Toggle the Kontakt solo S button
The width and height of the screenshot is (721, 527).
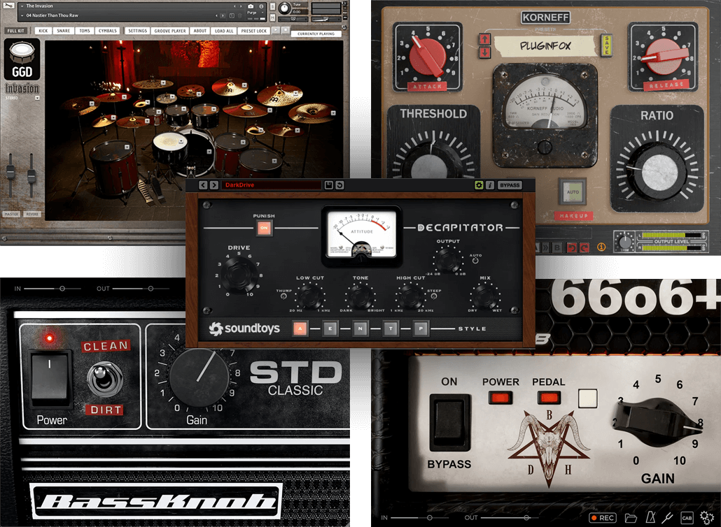pyautogui.click(x=273, y=6)
